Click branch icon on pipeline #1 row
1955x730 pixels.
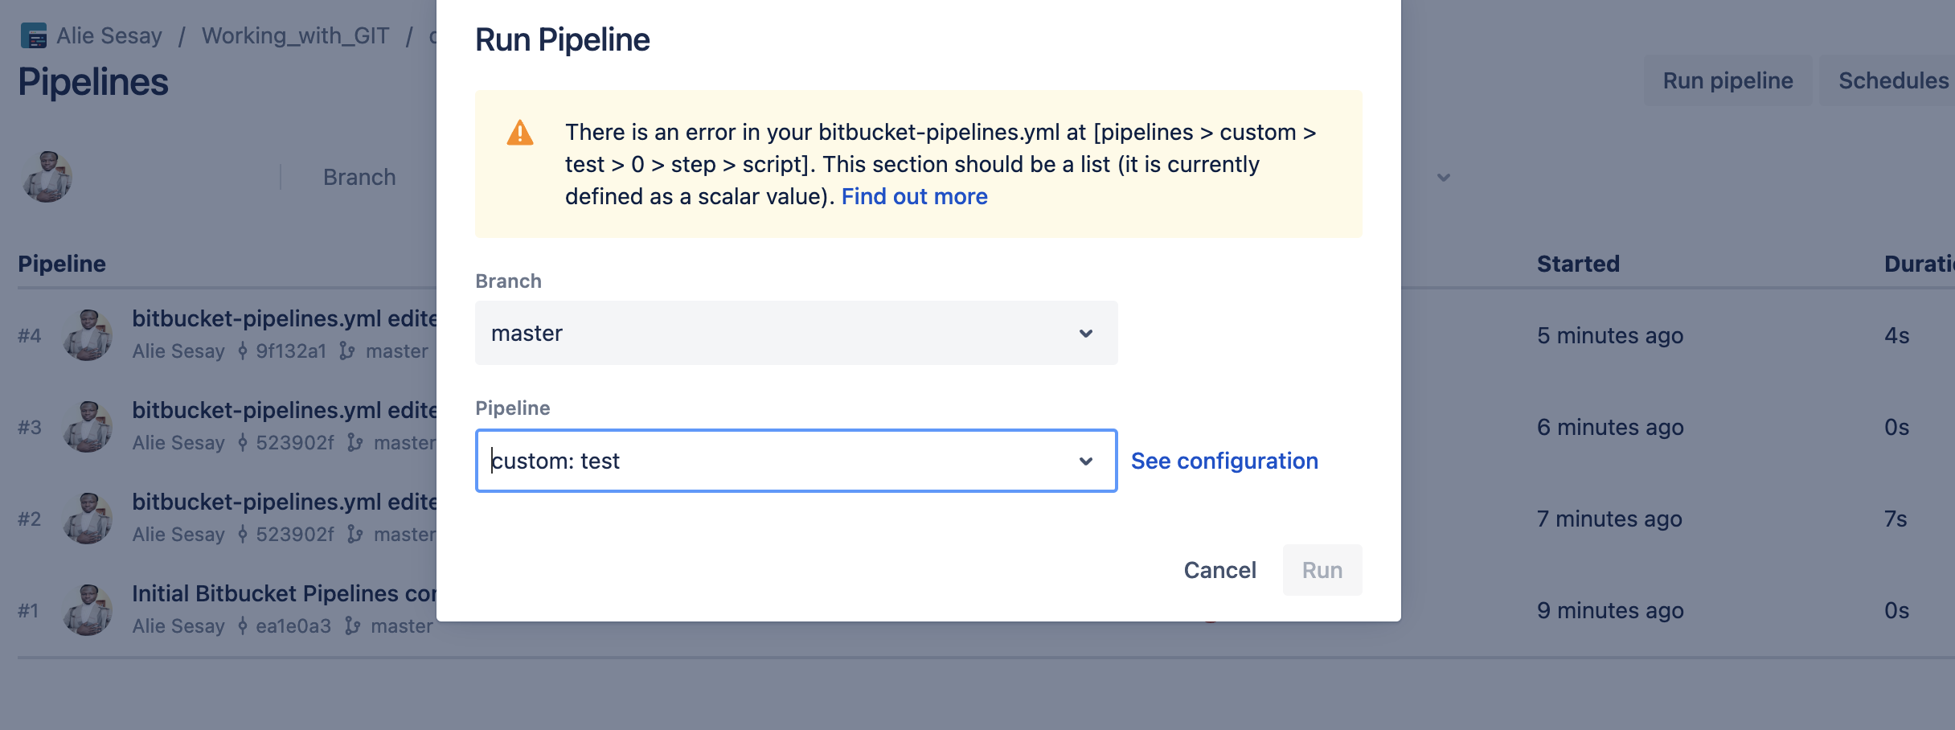(352, 626)
